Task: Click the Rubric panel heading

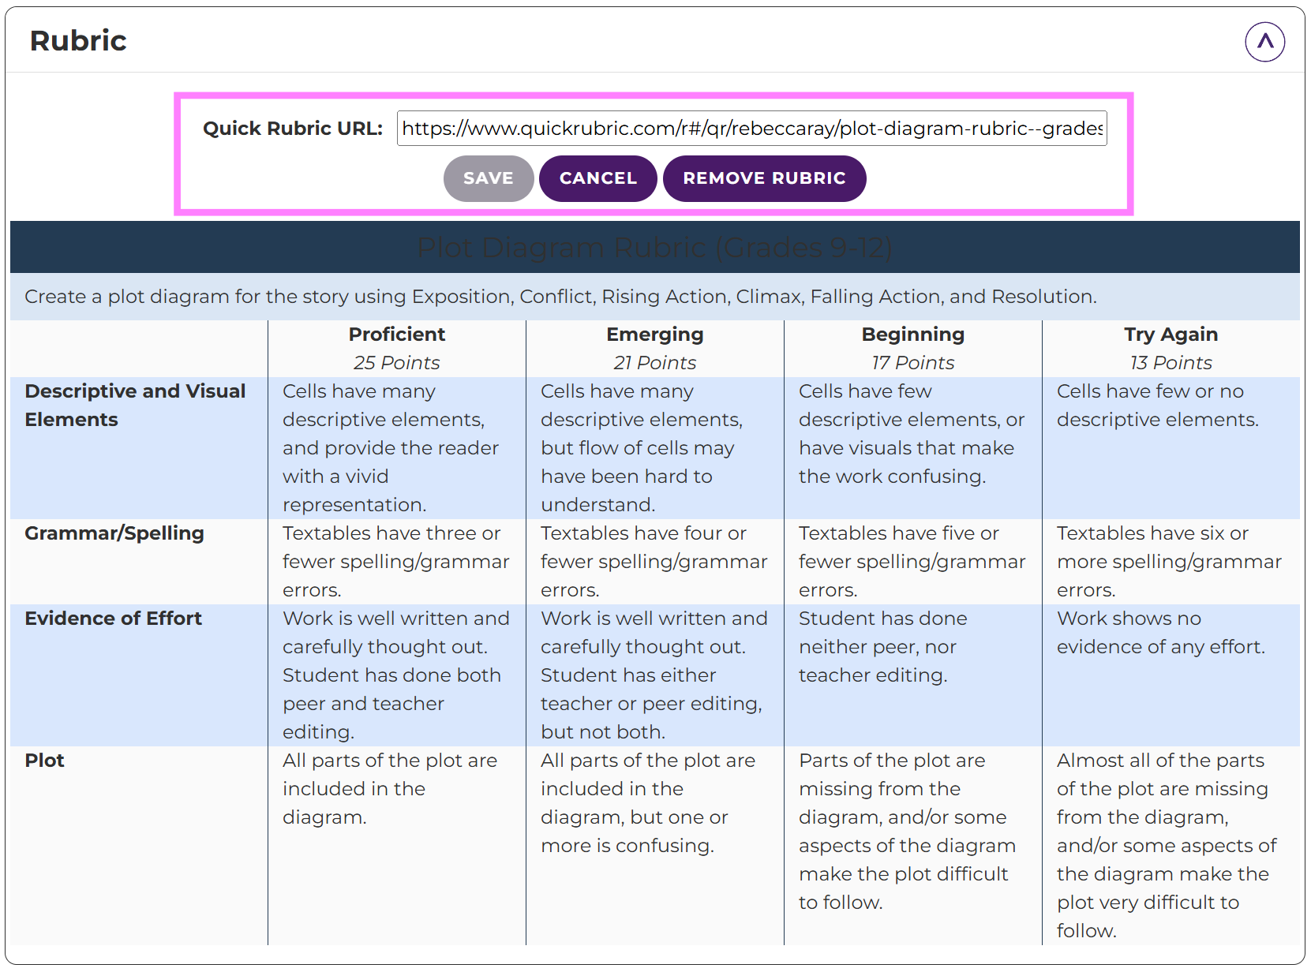Action: (78, 41)
